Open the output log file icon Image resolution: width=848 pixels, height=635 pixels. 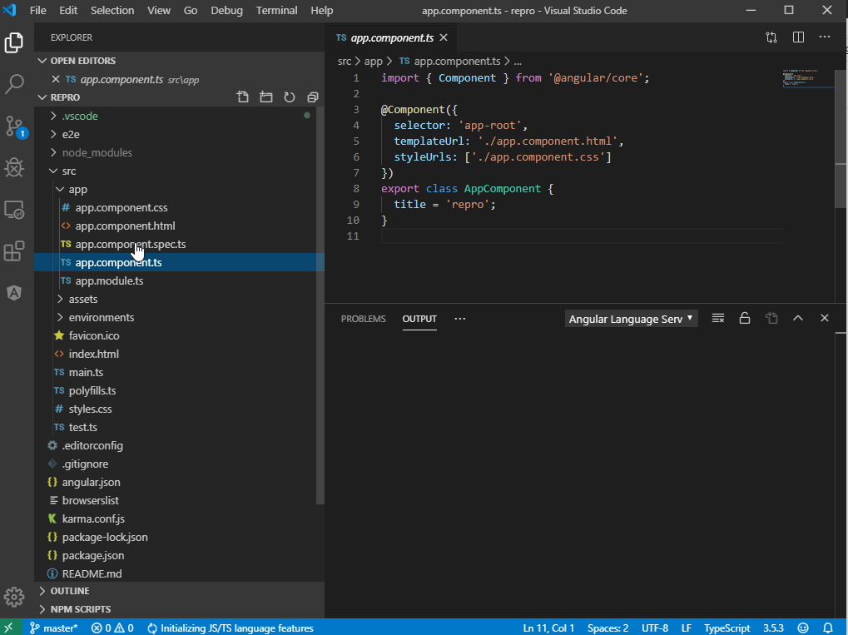pyautogui.click(x=771, y=318)
